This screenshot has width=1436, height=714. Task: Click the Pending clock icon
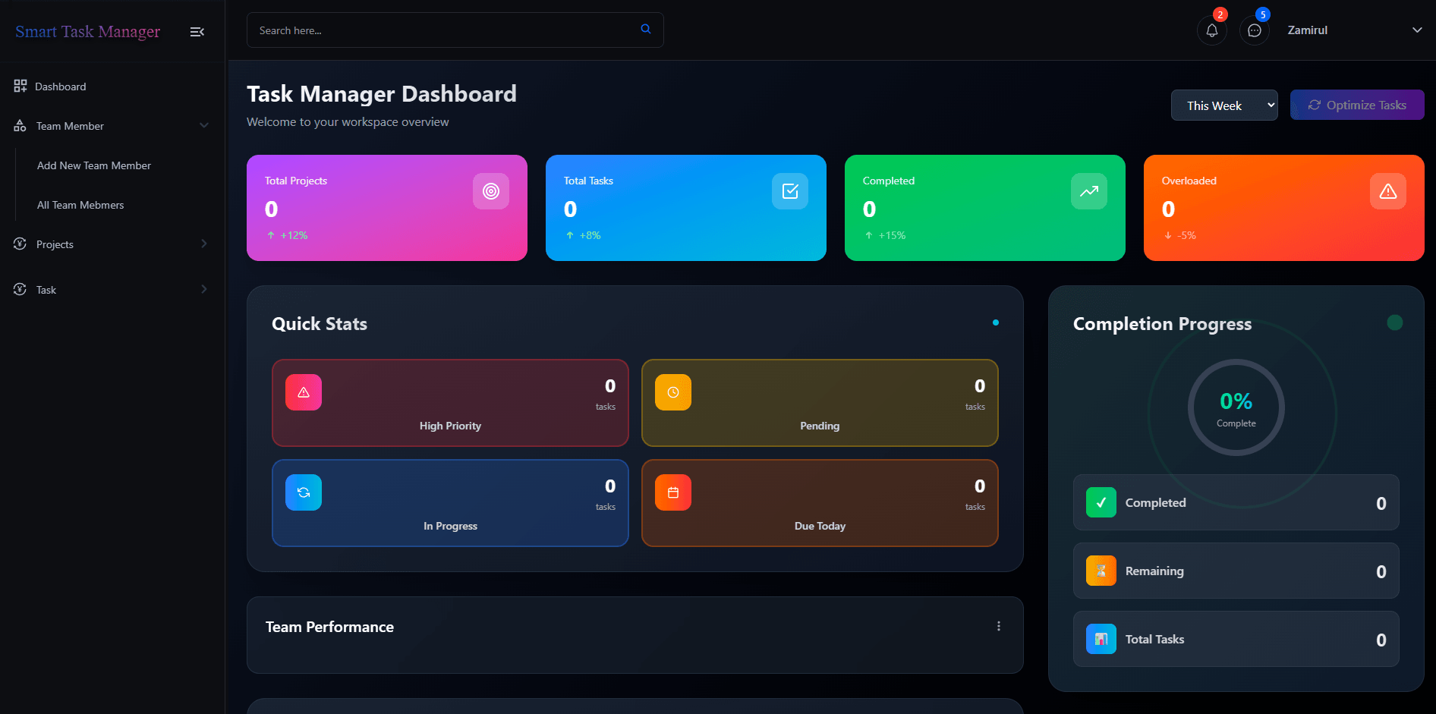(x=672, y=392)
